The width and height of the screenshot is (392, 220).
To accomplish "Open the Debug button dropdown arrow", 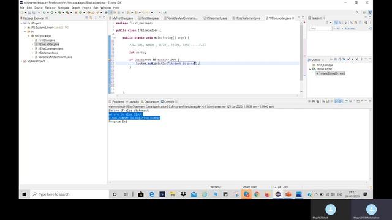I will (48, 12).
